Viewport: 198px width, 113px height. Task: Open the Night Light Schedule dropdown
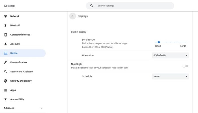(x=170, y=76)
